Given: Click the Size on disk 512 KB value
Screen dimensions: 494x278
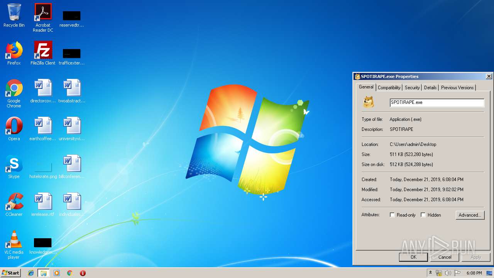Looking at the screenshot, I should tap(411, 164).
